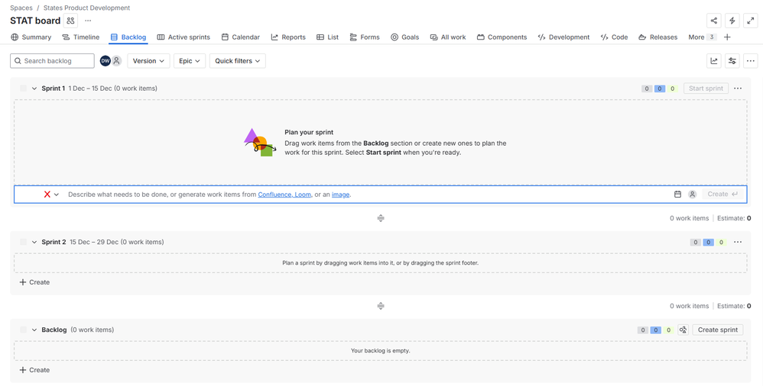Go to Spaces breadcrumb
The image size is (763, 386).
(x=21, y=8)
